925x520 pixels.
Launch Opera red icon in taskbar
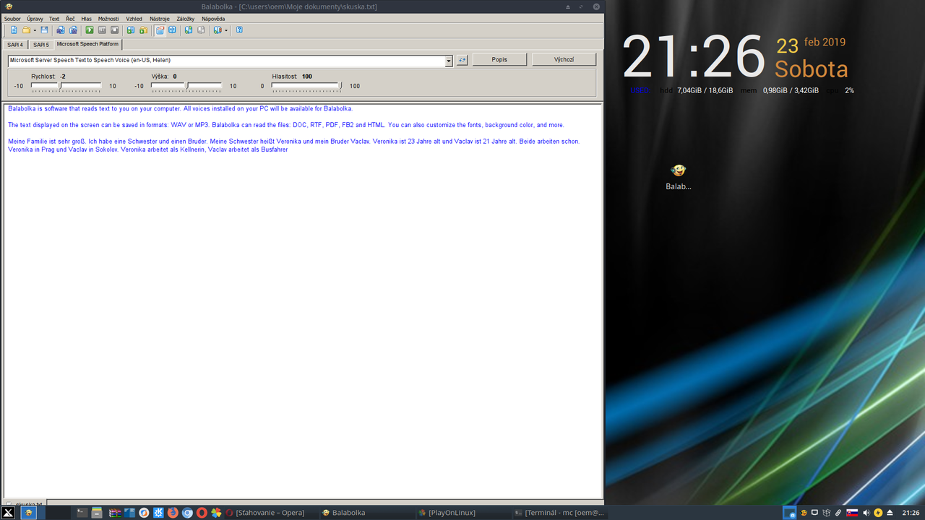(x=202, y=513)
